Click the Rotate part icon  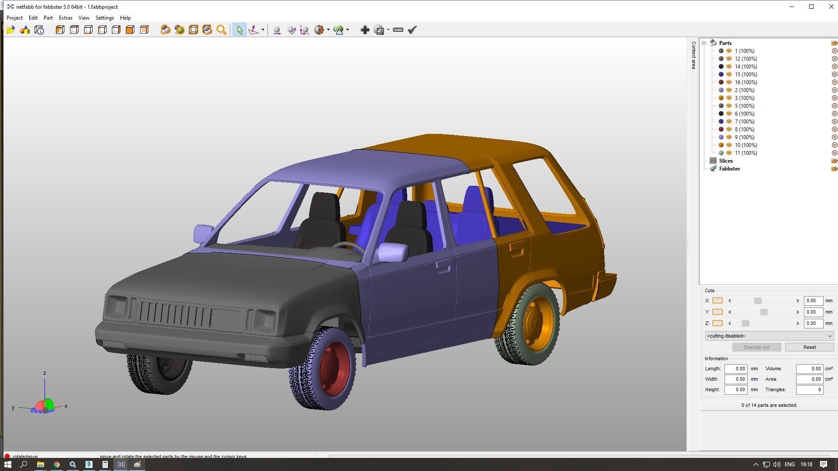point(291,30)
